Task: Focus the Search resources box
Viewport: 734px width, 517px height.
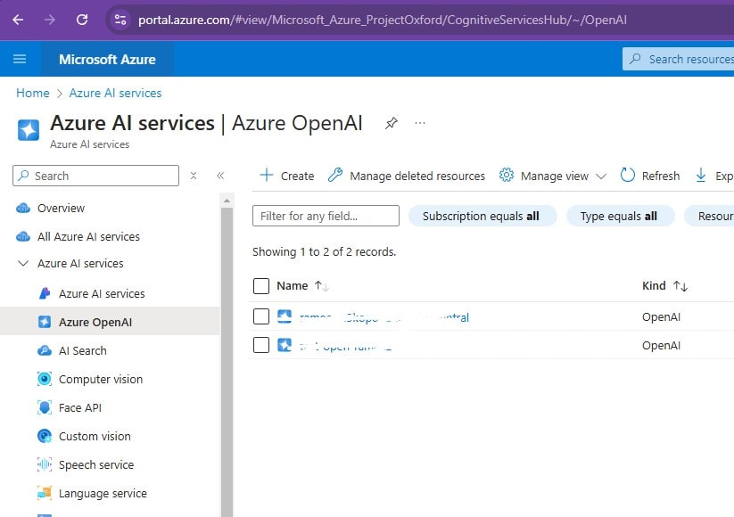Action: [679, 59]
